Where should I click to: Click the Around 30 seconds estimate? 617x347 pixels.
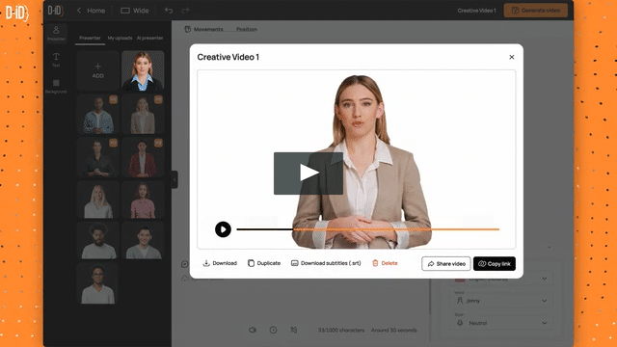(394, 330)
